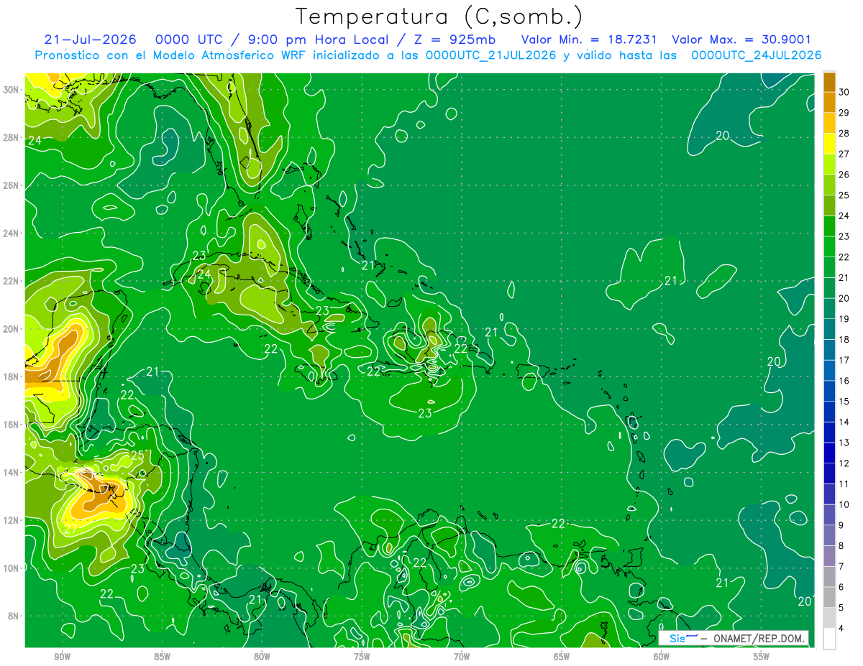The width and height of the screenshot is (863, 666).
Task: Select the legend scale value "4"
Action: click(841, 628)
